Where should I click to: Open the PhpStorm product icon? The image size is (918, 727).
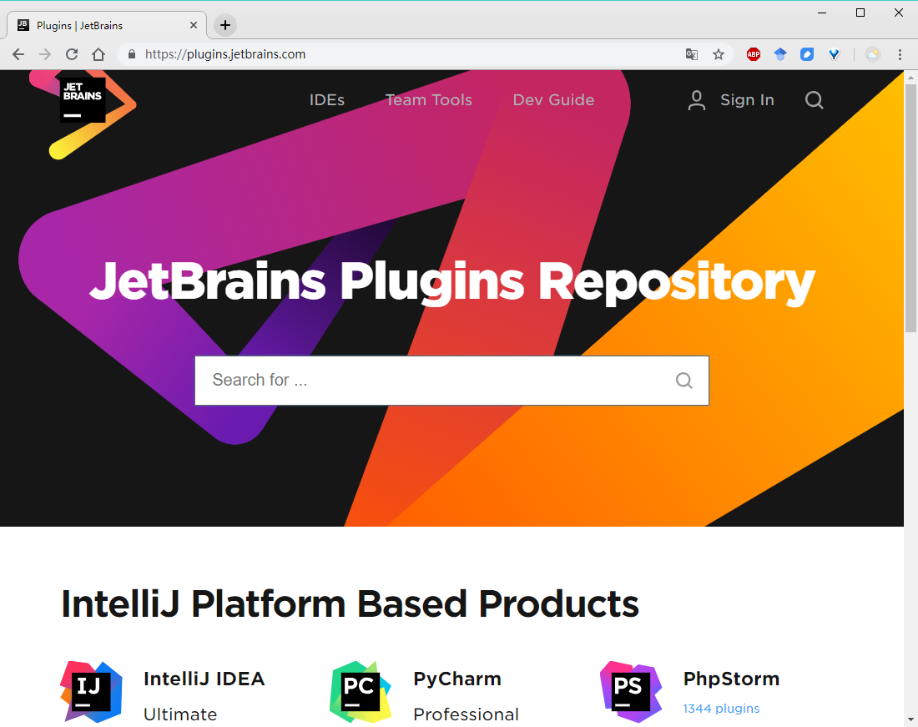[x=631, y=692]
